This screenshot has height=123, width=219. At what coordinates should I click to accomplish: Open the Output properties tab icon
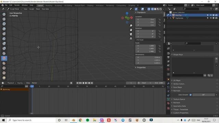tap(168, 57)
